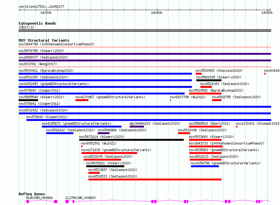Click the nsv833761 Wong2007 label

pos(38,64)
